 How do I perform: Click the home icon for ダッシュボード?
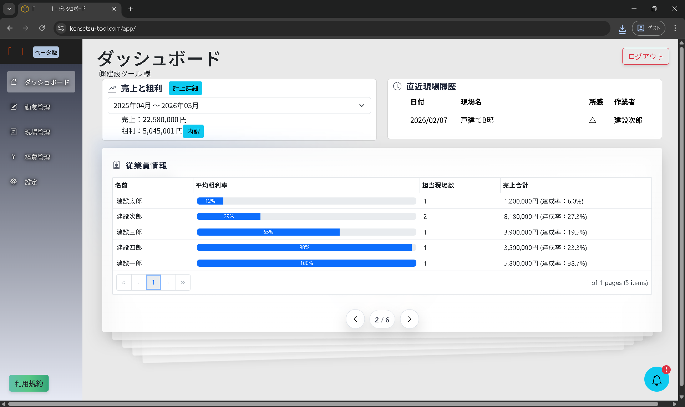pos(14,82)
